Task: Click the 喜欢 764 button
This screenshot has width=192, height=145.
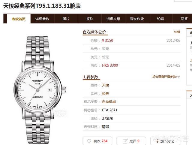Action: click(x=97, y=141)
